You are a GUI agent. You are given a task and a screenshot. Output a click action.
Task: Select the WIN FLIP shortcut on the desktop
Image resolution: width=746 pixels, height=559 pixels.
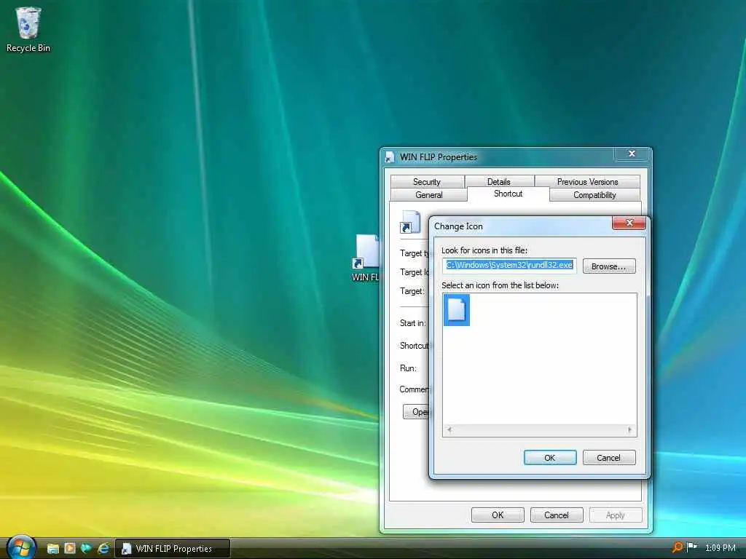(366, 258)
